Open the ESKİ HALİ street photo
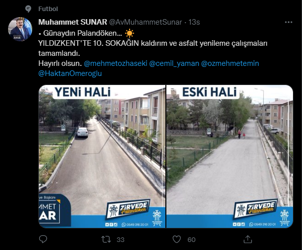 229,156
